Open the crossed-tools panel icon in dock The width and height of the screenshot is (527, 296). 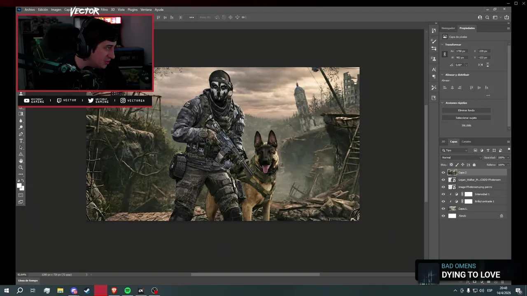pos(434,88)
